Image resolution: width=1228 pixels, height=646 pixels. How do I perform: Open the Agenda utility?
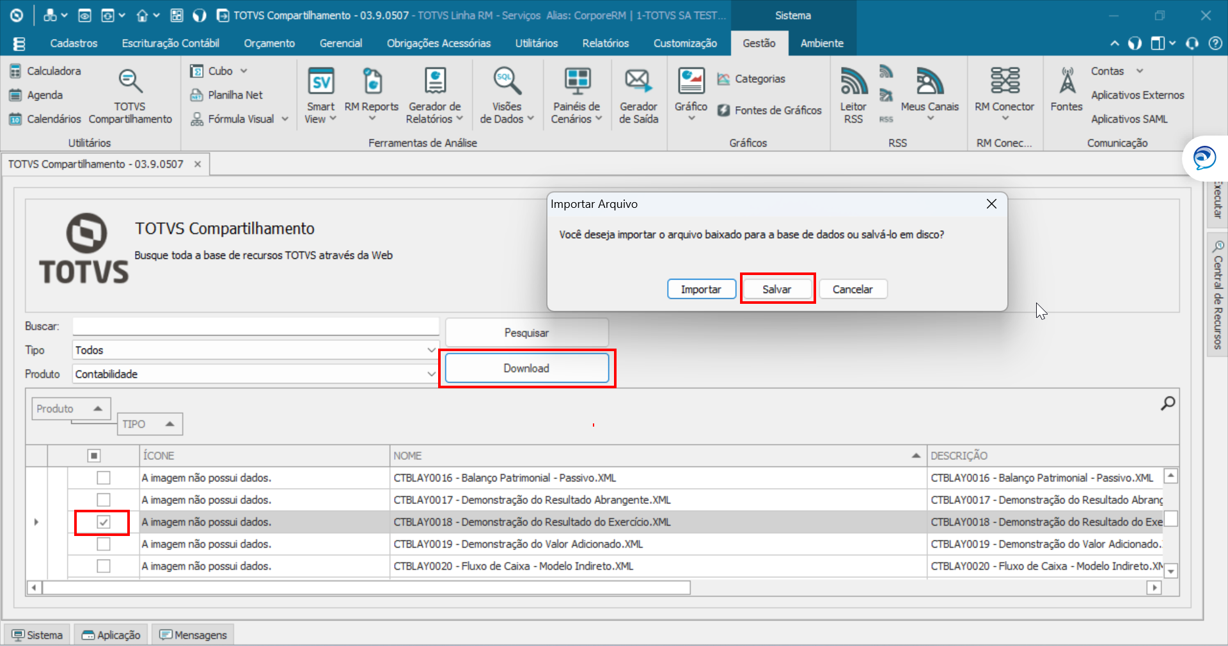36,95
